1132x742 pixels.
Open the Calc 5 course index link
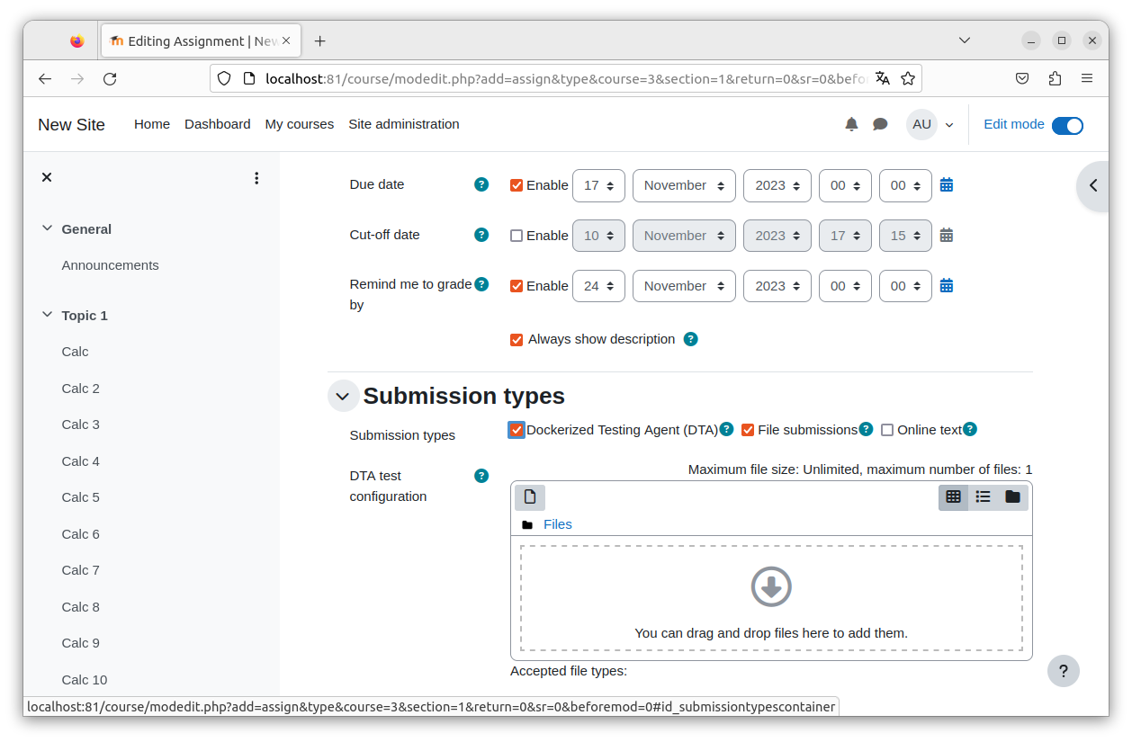click(x=81, y=497)
